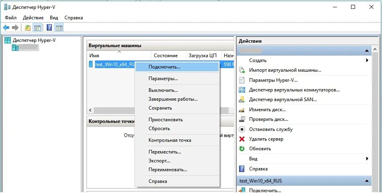Choose Выключить... in the context menu
The width and height of the screenshot is (382, 193).
pos(177,90)
